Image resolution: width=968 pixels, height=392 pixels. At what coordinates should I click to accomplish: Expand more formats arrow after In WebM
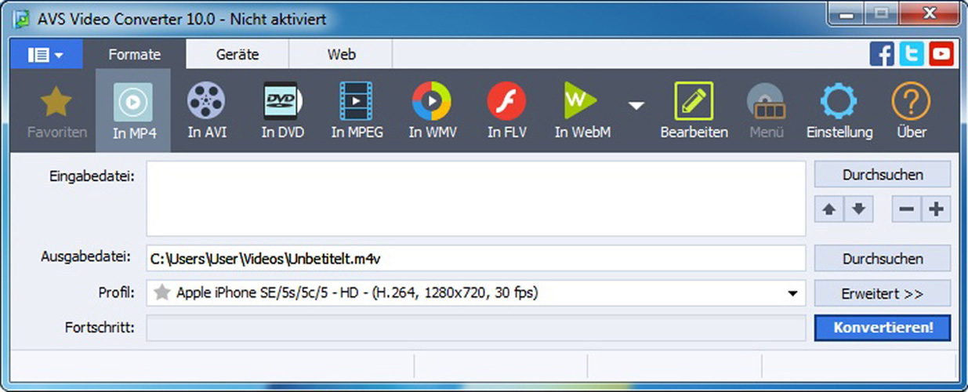[x=636, y=105]
